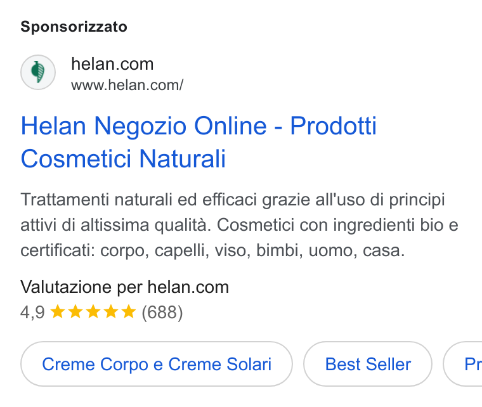Click the www.helan.com/ URL text
Screen dimensions: 482x407
point(127,86)
